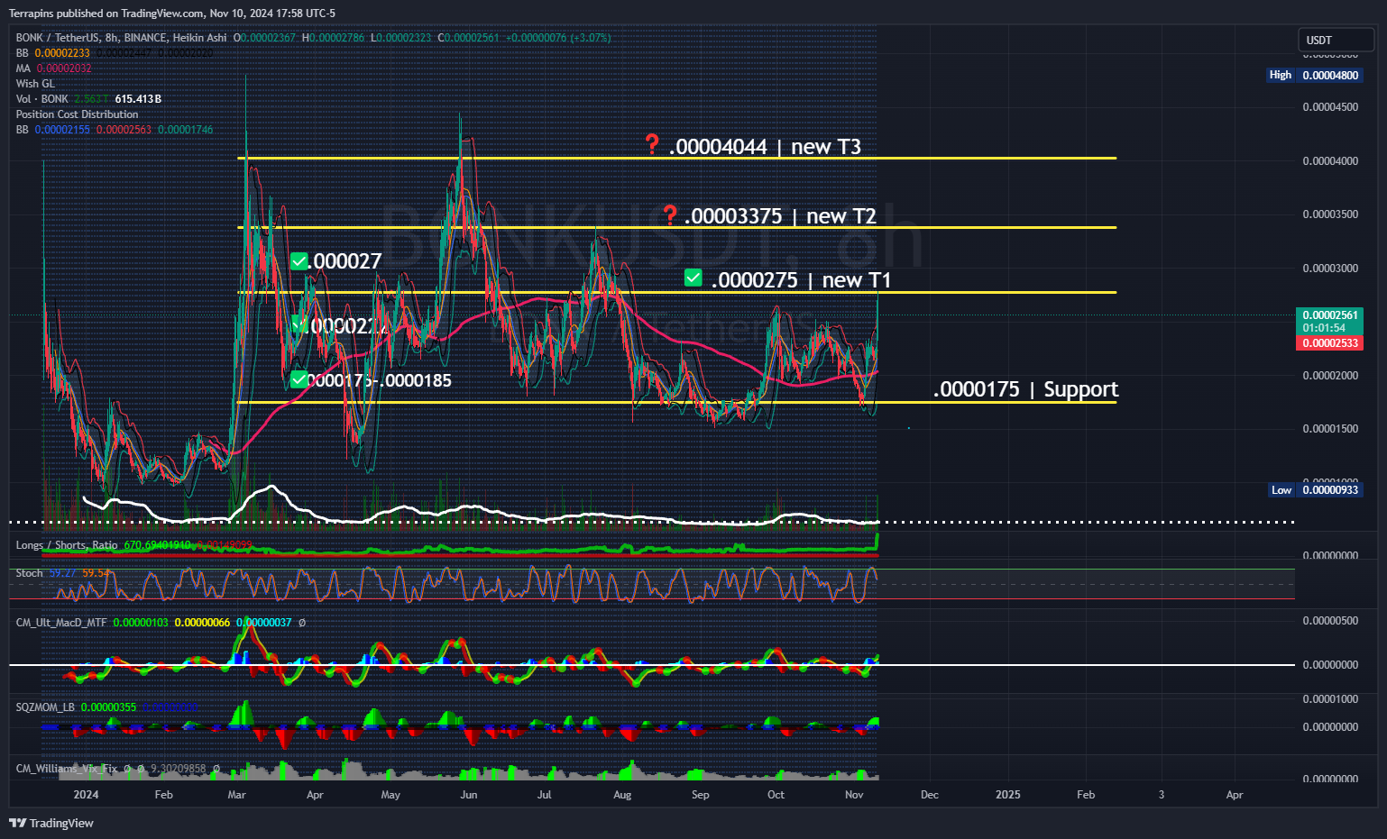1387x839 pixels.
Task: Click 0.00003000 on the price axis
Action: click(1330, 269)
